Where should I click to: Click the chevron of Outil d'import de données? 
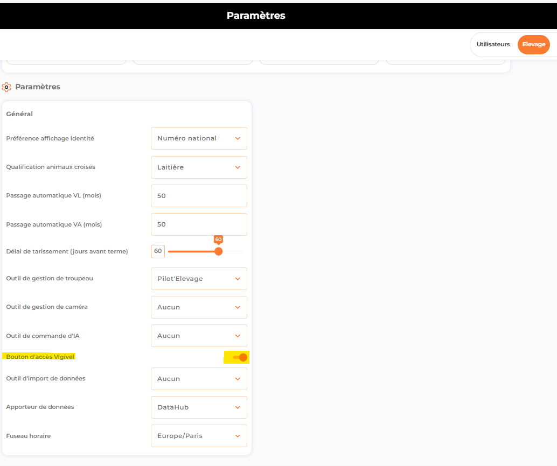[238, 379]
